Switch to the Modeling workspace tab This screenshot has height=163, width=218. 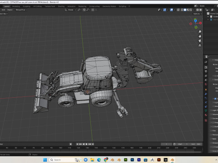coord(16,6)
